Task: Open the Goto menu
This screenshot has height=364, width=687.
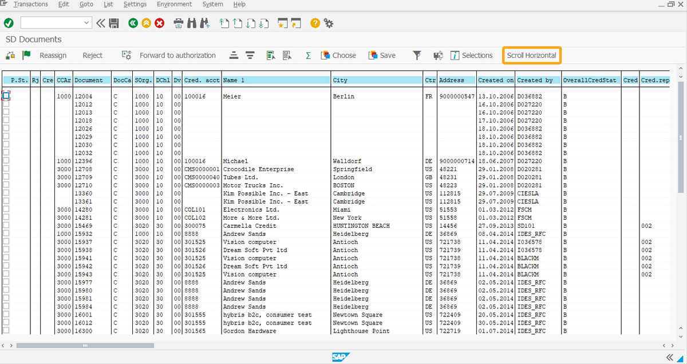Action: pyautogui.click(x=86, y=4)
